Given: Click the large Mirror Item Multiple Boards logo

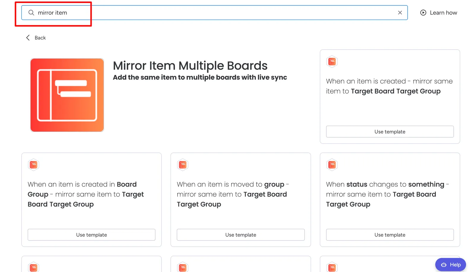Looking at the screenshot, I should coord(67,95).
